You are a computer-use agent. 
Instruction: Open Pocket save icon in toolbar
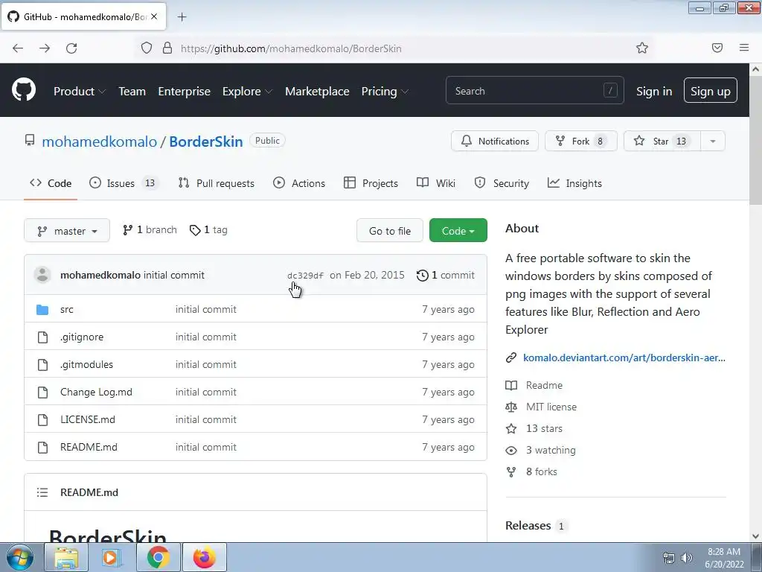click(717, 48)
